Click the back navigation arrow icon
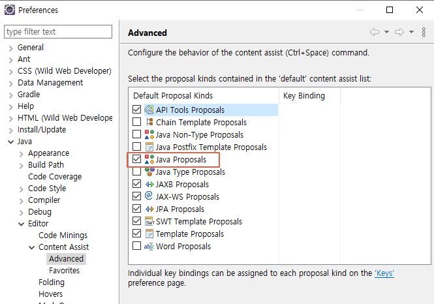 (374, 32)
